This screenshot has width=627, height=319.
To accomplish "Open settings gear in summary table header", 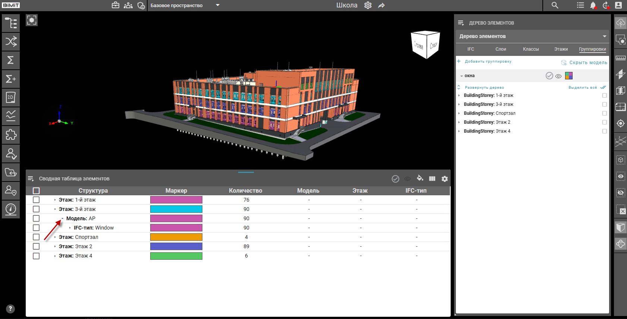I will pyautogui.click(x=444, y=179).
